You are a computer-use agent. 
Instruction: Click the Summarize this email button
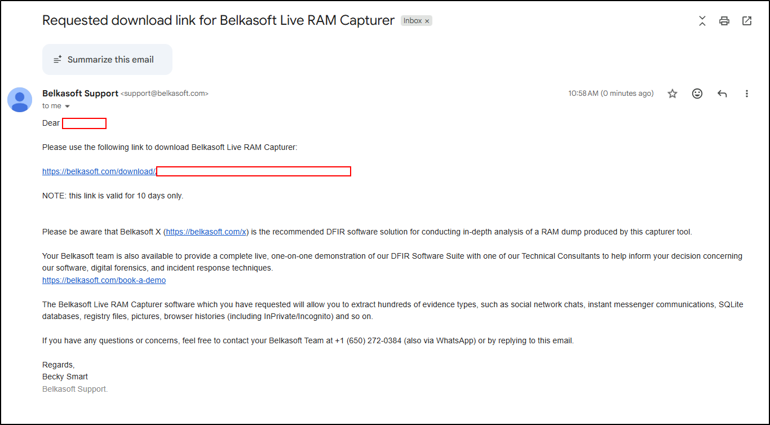(x=107, y=59)
